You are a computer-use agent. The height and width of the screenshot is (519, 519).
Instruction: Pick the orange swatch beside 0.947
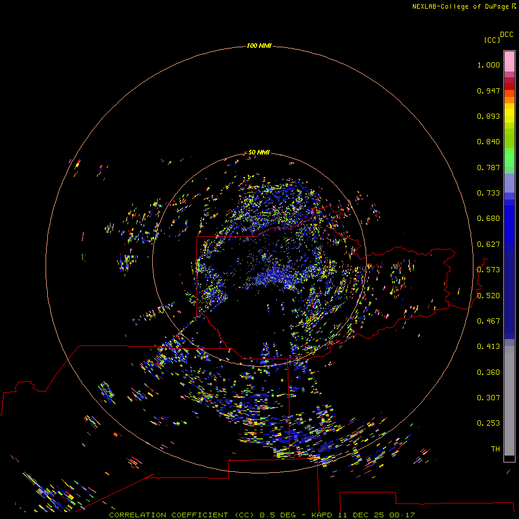(509, 93)
